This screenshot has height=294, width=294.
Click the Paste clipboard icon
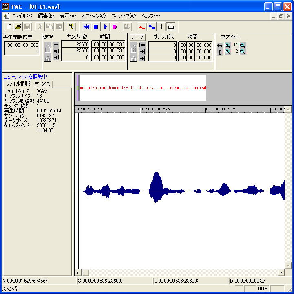click(59, 27)
